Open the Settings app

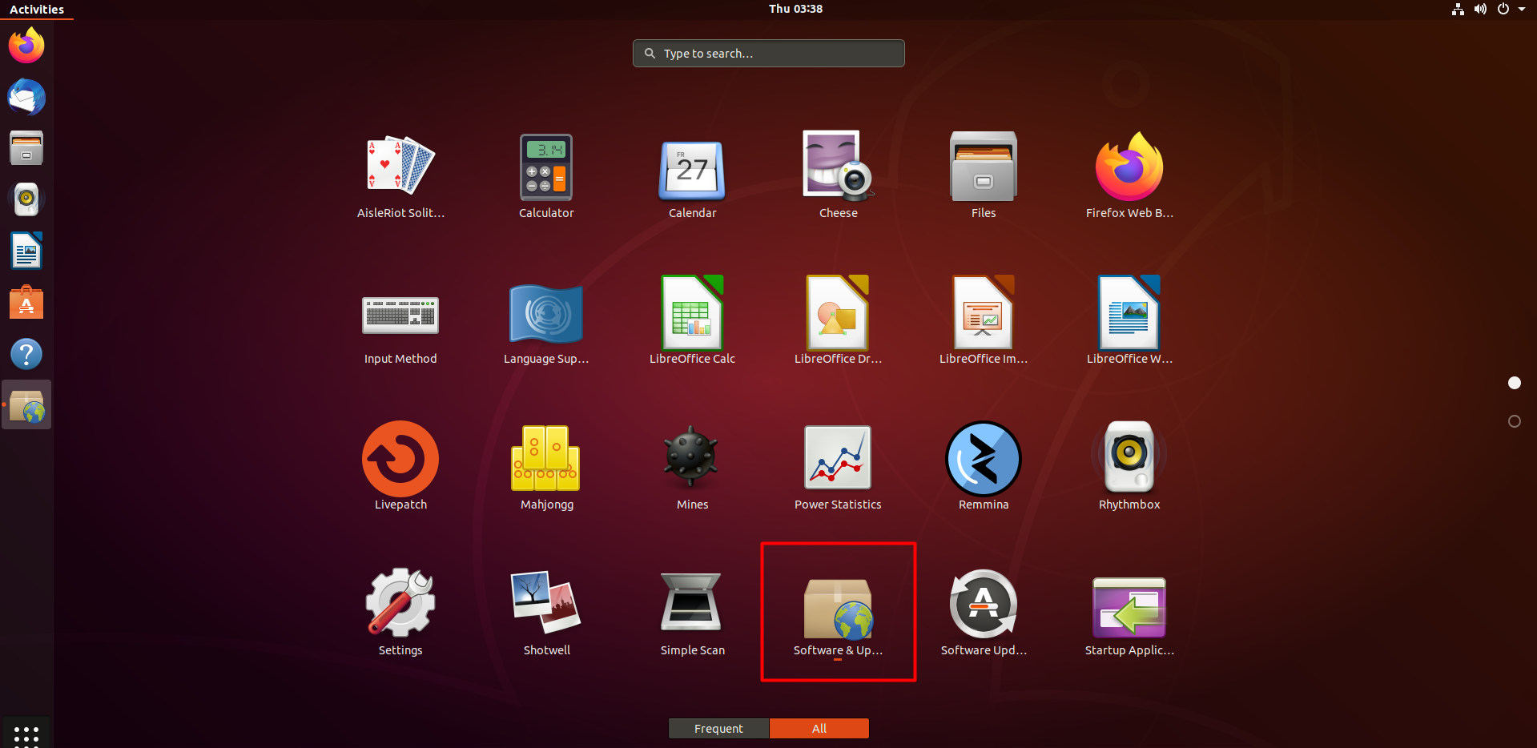tap(400, 613)
